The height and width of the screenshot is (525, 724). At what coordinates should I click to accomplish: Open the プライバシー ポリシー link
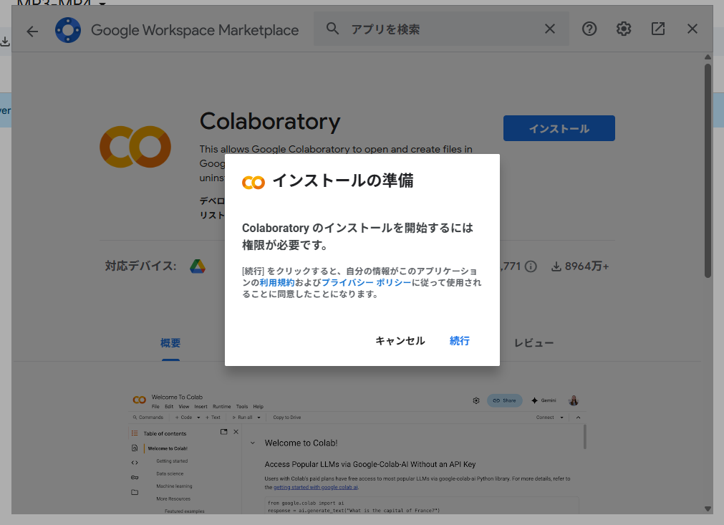tap(366, 283)
